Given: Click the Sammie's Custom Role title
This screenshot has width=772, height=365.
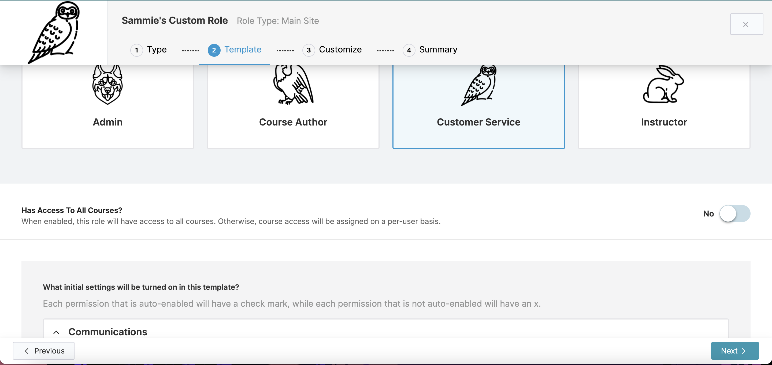Looking at the screenshot, I should [175, 20].
